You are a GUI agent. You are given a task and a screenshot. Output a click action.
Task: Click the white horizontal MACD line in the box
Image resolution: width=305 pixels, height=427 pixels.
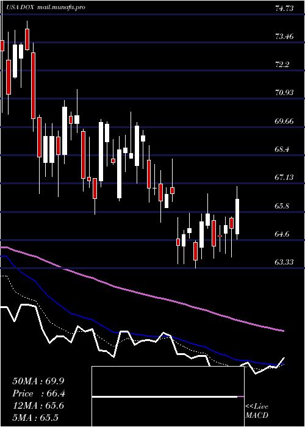[165, 397]
